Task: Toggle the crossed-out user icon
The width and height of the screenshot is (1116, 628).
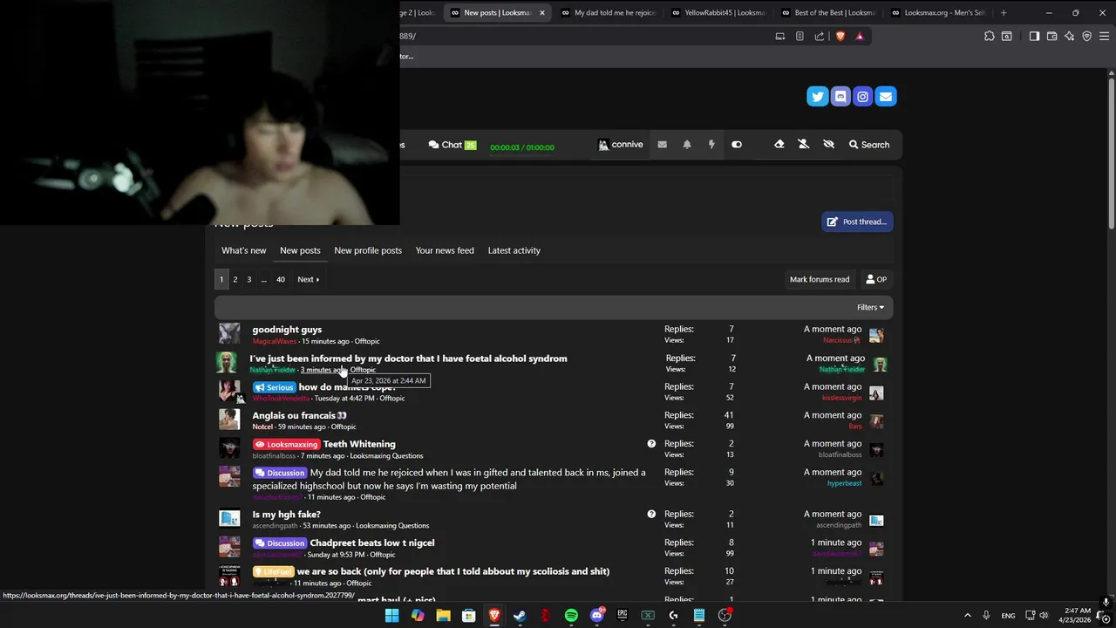Action: (804, 145)
